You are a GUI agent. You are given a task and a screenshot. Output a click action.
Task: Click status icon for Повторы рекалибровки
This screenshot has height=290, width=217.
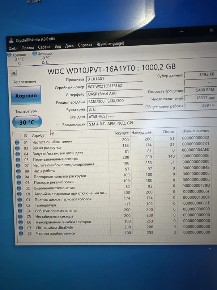(19, 183)
